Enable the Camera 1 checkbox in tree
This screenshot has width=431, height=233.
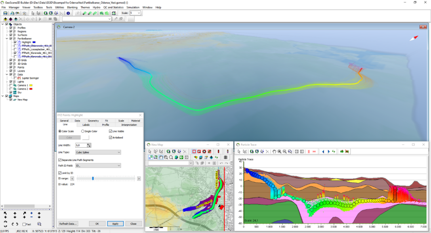tap(11, 85)
